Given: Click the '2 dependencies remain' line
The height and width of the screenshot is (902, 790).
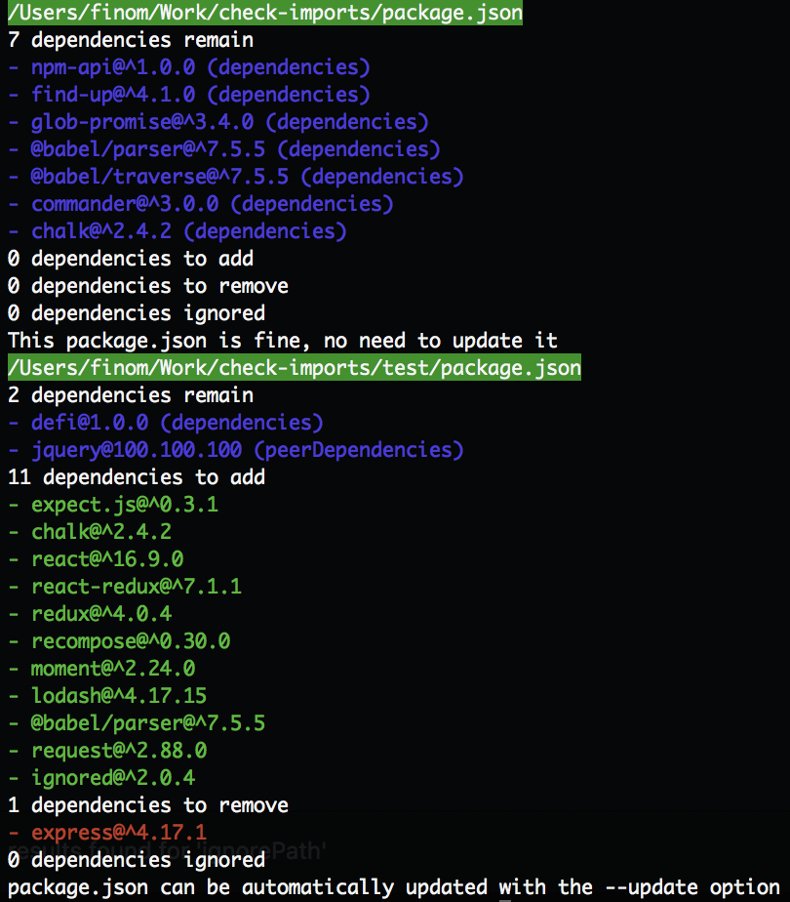Looking at the screenshot, I should coord(131,395).
